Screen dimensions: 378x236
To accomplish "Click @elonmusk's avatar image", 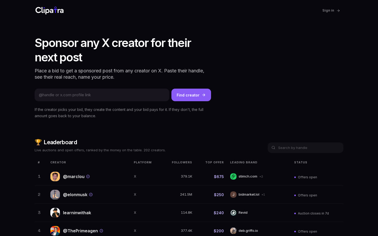I will pos(55,195).
